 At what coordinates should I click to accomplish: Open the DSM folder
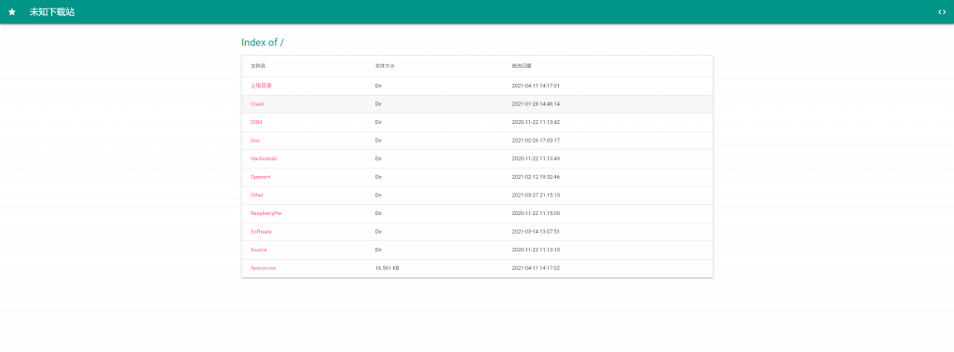coord(256,122)
